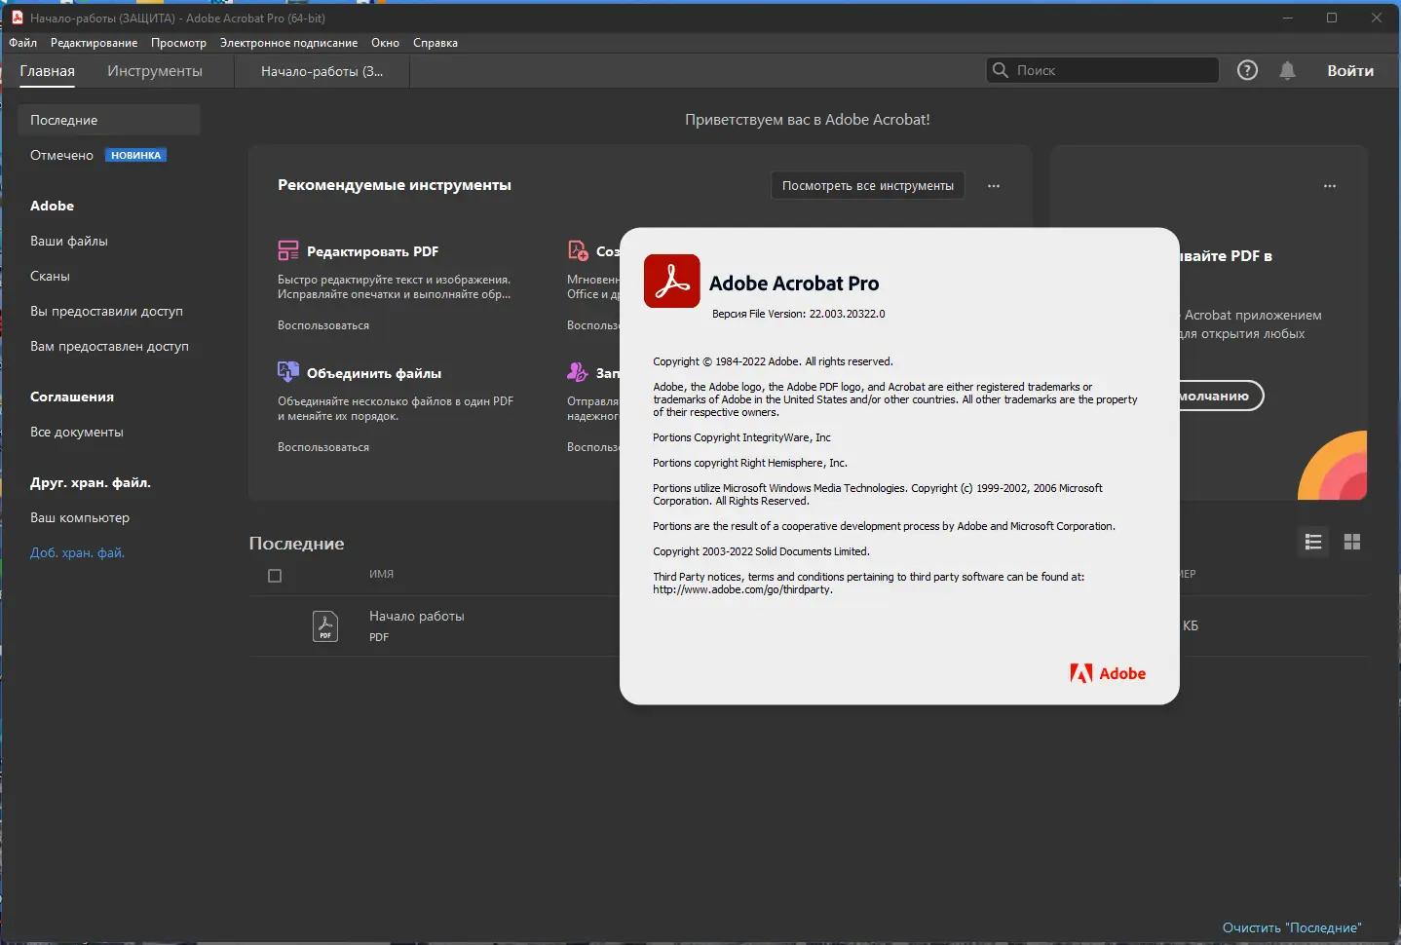Click the Acrobat app icon in the title bar
1401x945 pixels.
17,18
